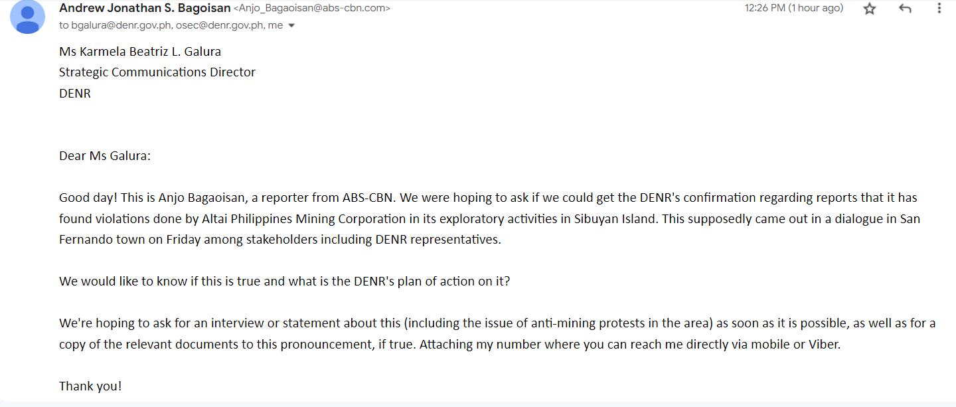The image size is (956, 407).
Task: Click the "Ms Karmela Beatriz L. Galura" line
Action: pyautogui.click(x=140, y=51)
